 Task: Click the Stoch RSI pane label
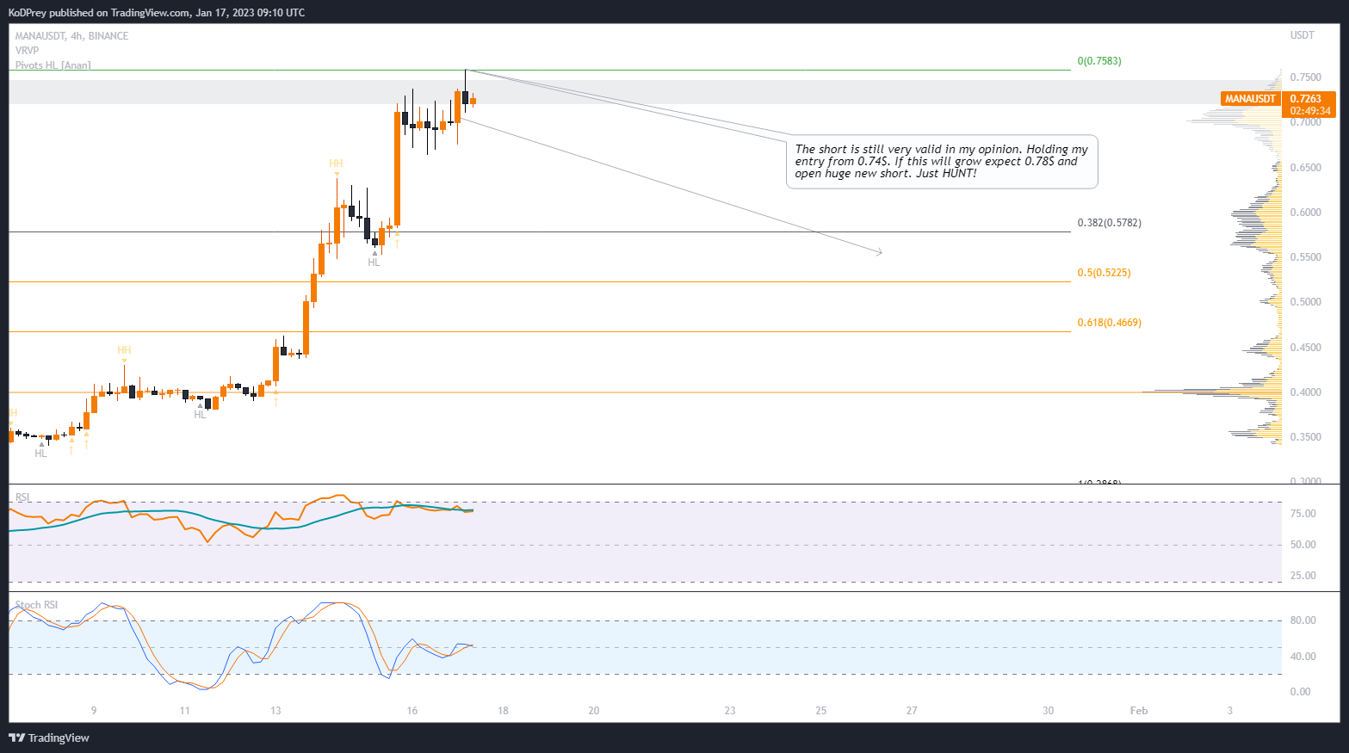(x=36, y=605)
